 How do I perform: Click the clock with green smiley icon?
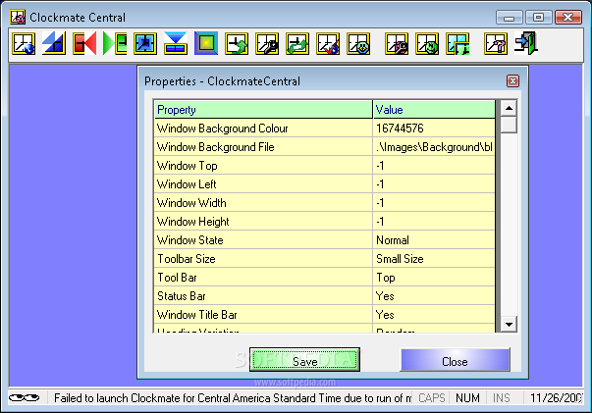[427, 44]
